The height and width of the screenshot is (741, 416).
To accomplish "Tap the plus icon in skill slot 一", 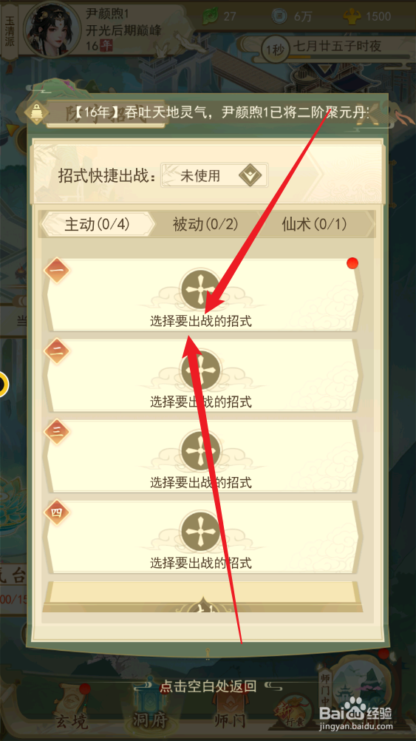I will [x=201, y=289].
